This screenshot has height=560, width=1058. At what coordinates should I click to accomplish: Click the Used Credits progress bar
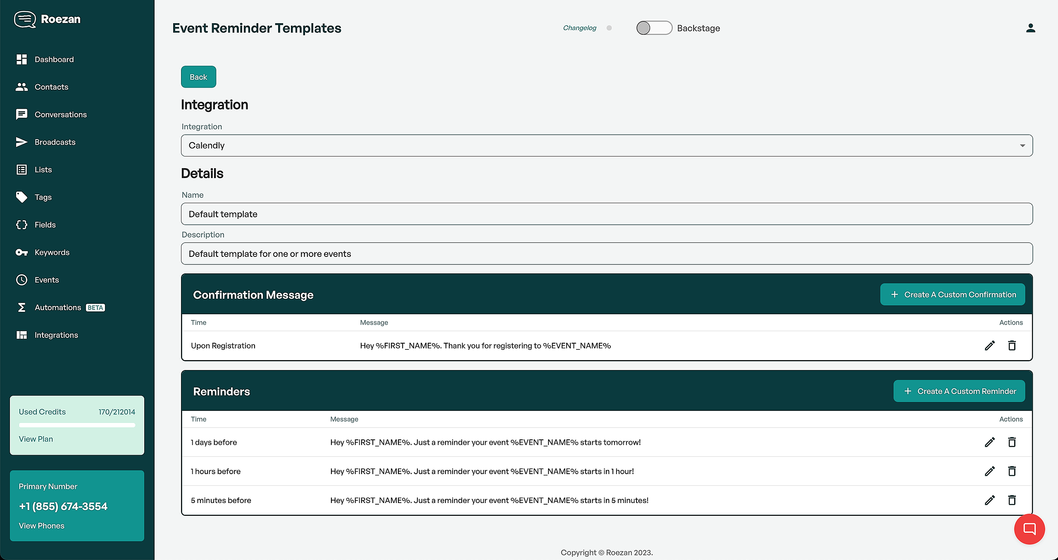coord(77,425)
